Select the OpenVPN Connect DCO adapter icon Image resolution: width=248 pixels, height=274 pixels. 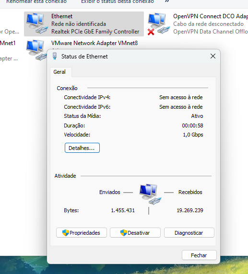(159, 23)
